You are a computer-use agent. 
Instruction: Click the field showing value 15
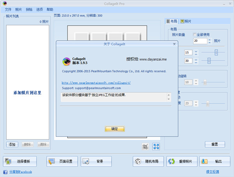pos(188,52)
